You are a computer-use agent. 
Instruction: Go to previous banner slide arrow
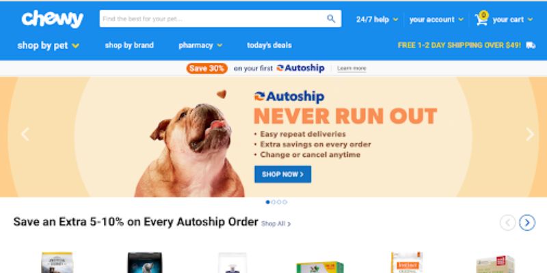pos(25,134)
